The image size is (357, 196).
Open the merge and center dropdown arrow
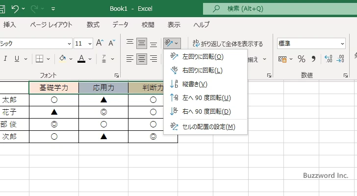pos(265,59)
